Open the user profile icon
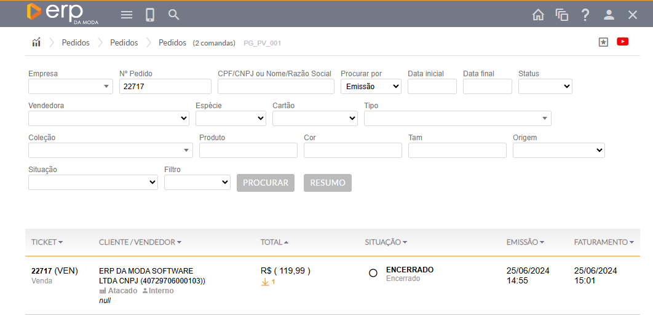The image size is (653, 316). pos(609,15)
